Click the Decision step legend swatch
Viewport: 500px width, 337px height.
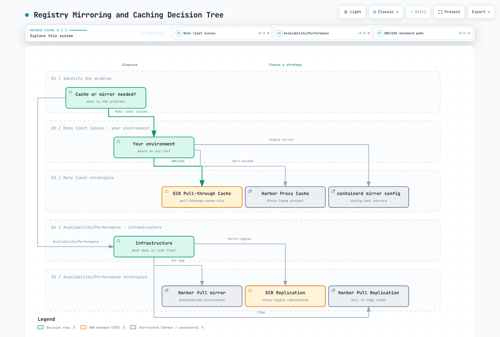click(41, 327)
